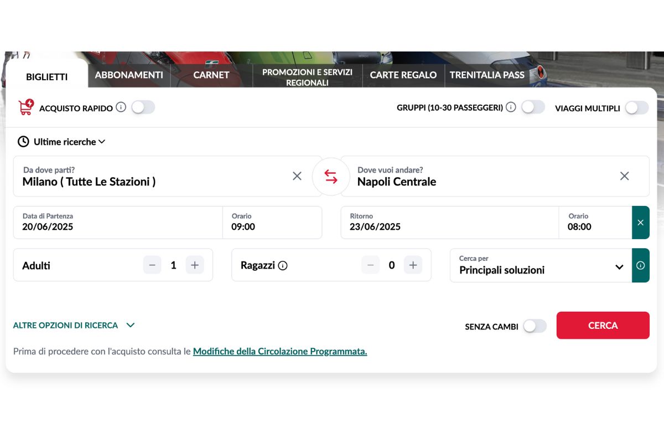Image resolution: width=664 pixels, height=443 pixels.
Task: Turn on Gruppi passengers toggle
Action: tap(533, 107)
